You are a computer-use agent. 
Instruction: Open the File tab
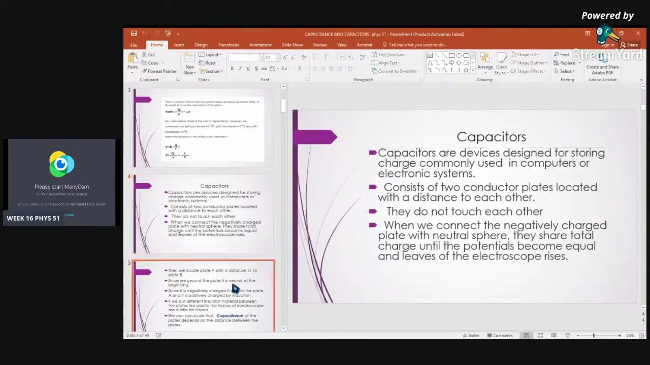click(134, 45)
